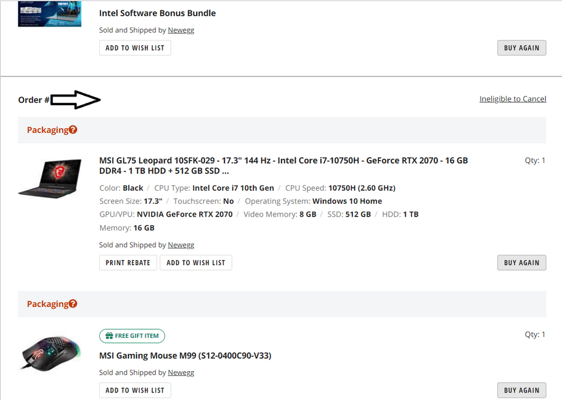The height and width of the screenshot is (400, 562).
Task: Open Newegg seller link under Intel bundle
Action: tap(181, 30)
